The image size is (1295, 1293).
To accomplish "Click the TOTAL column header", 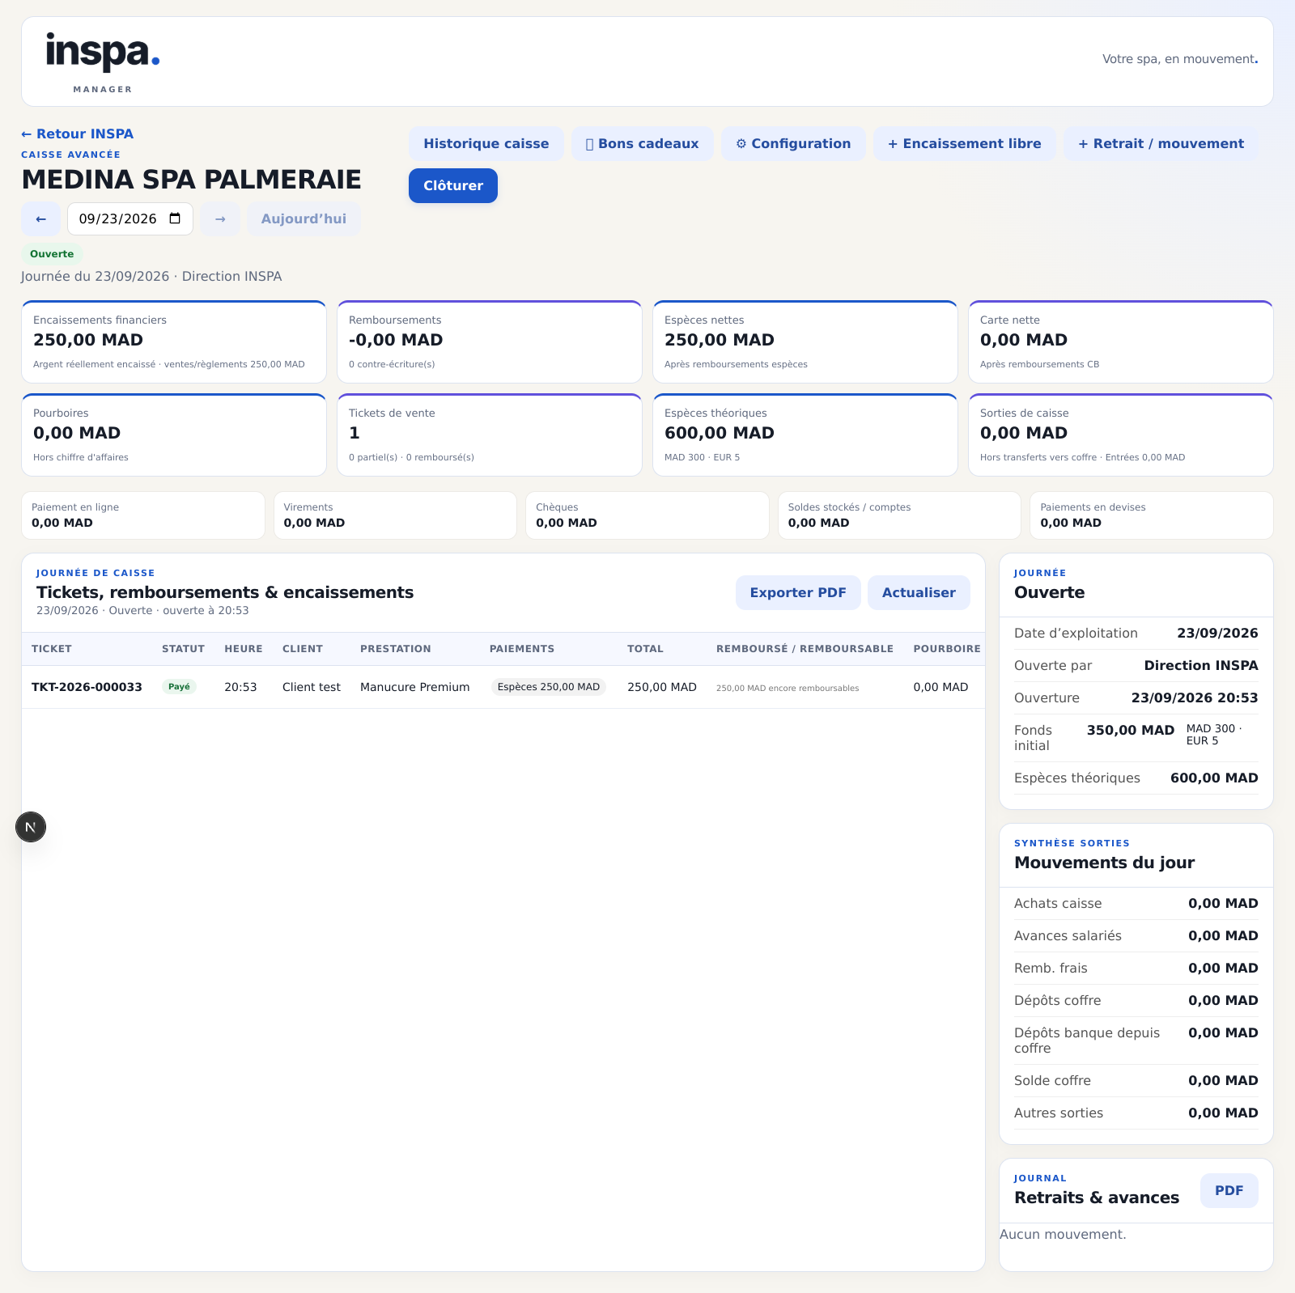I will (x=645, y=649).
